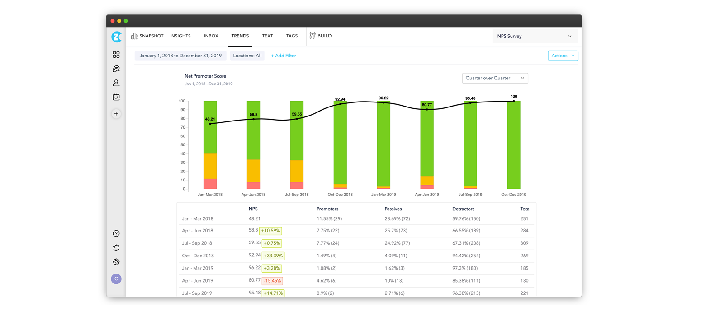Open the settings gear icon
The width and height of the screenshot is (701, 316).
click(116, 262)
